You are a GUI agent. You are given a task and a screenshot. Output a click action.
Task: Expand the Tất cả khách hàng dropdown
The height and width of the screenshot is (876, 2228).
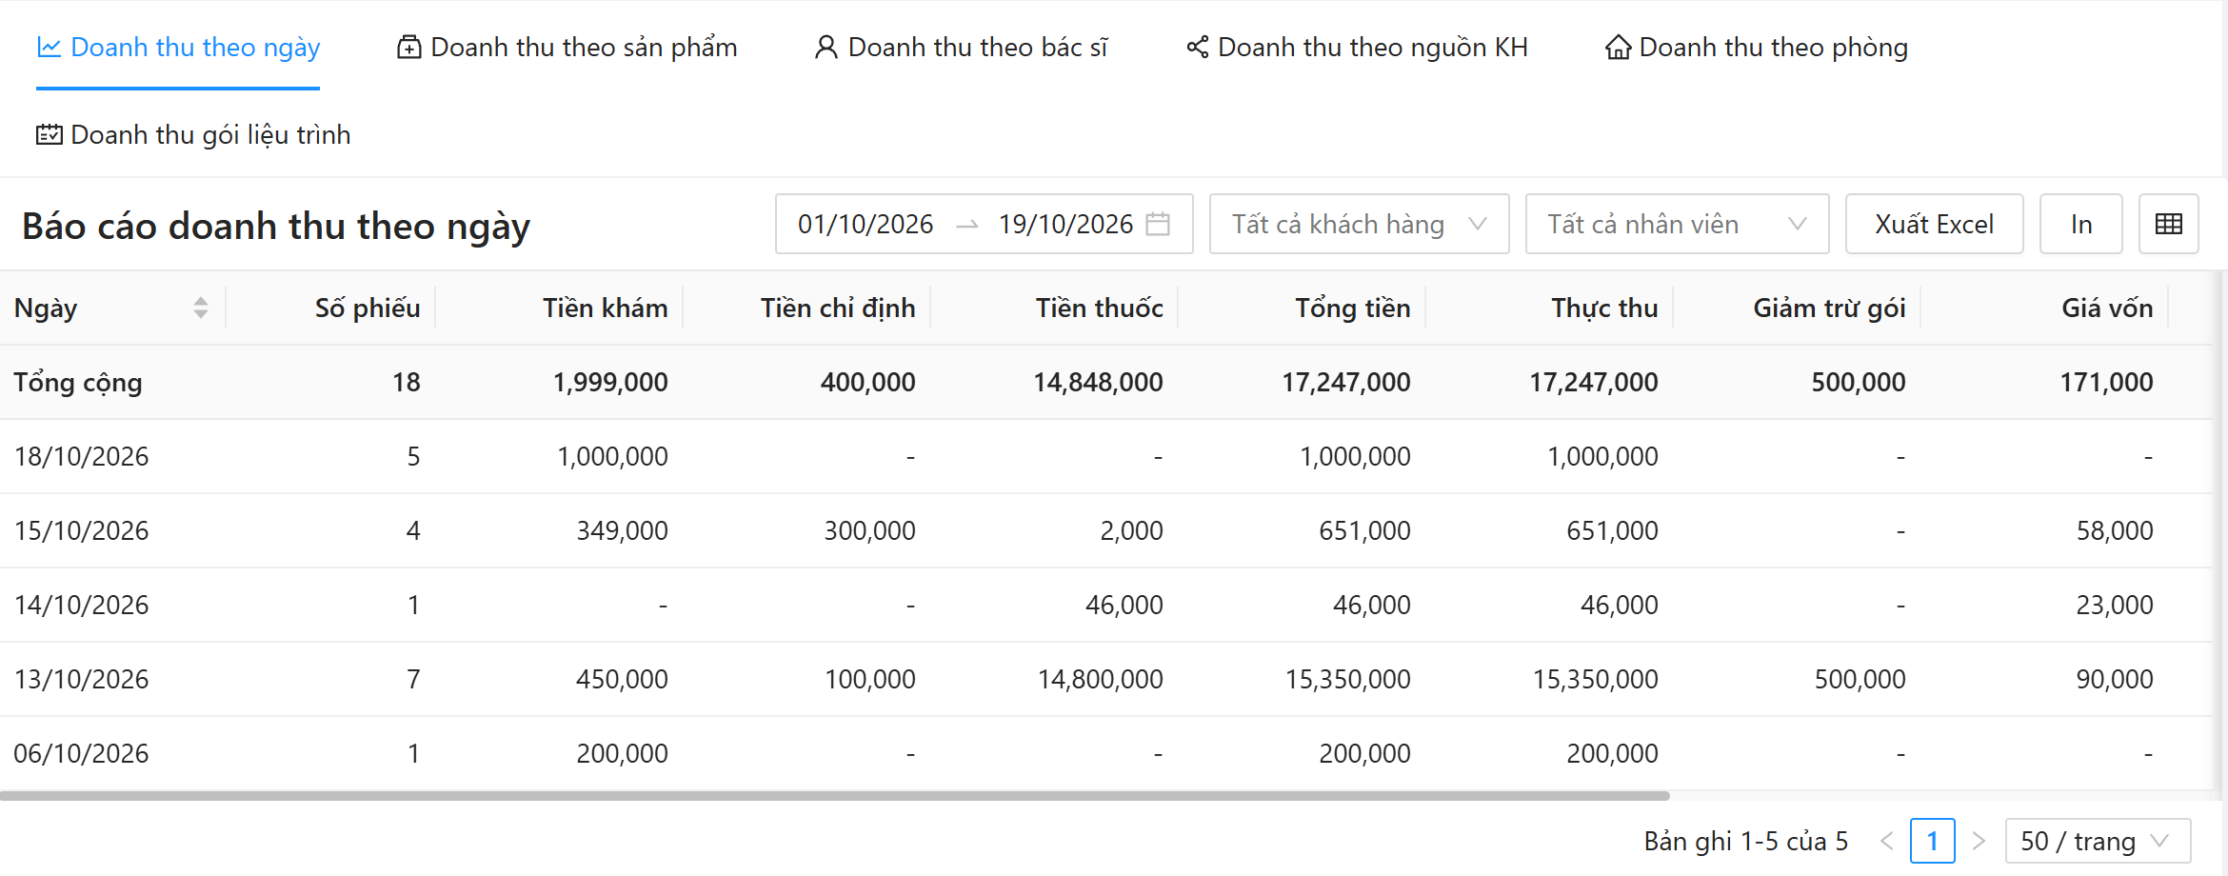point(1359,224)
